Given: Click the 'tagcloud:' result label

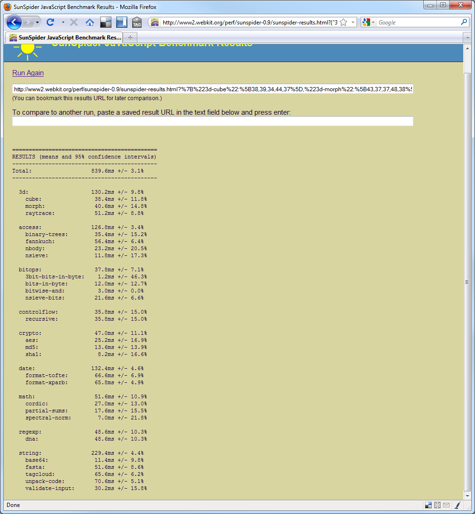Looking at the screenshot, I should (x=40, y=474).
